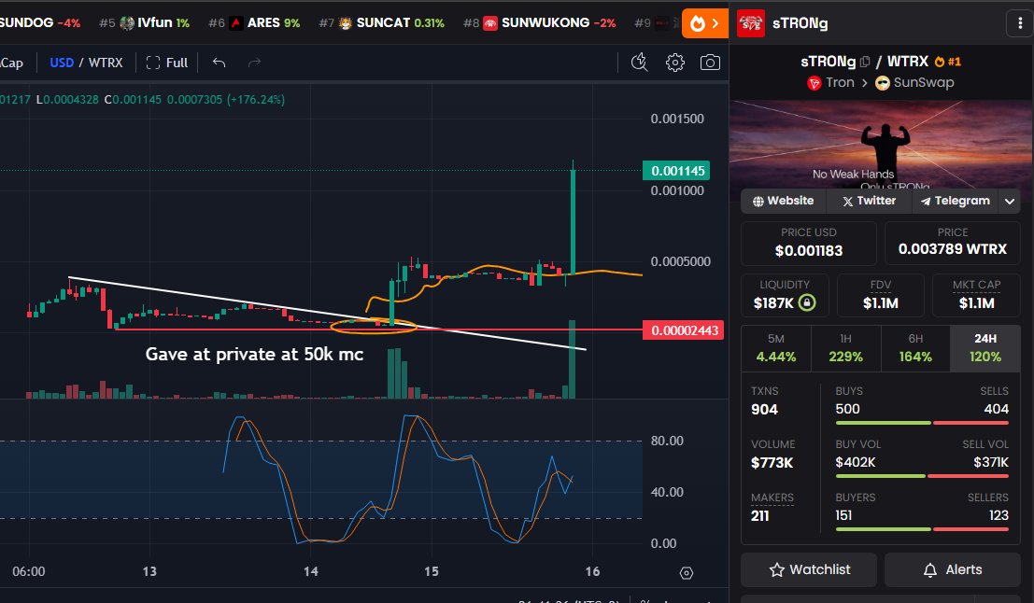Click the red horizontal line price label
The height and width of the screenshot is (603, 1034).
tap(683, 330)
